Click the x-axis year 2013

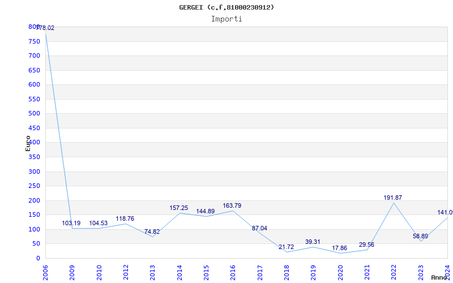click(x=152, y=272)
